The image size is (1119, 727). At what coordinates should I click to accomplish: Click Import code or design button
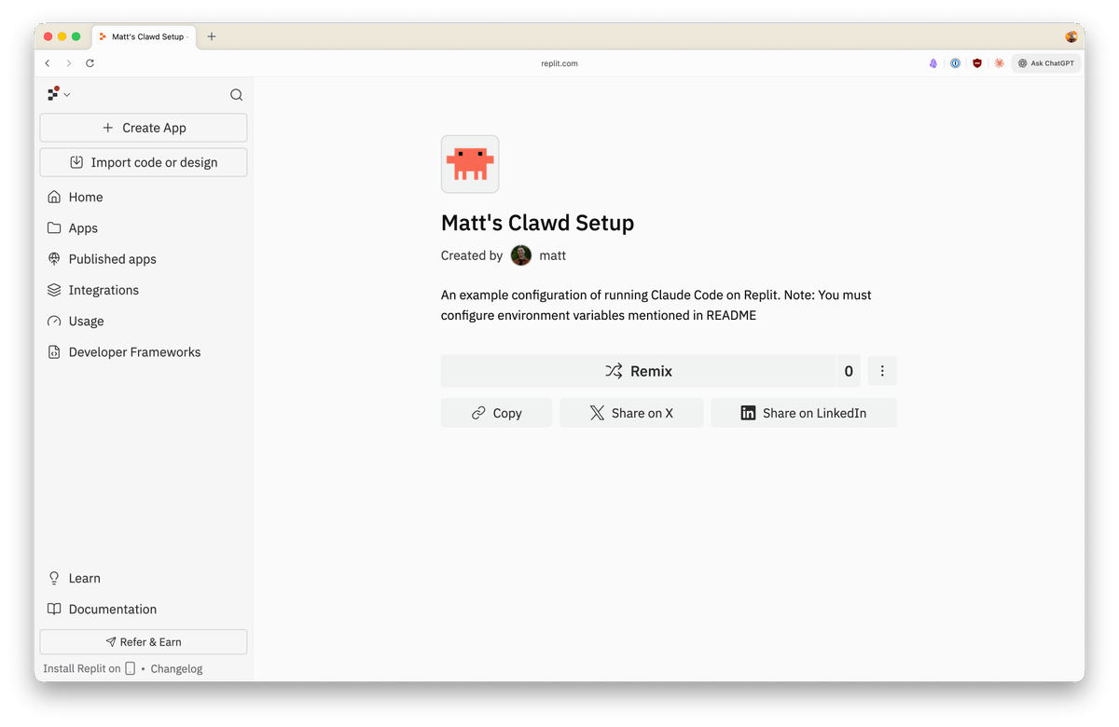(144, 162)
